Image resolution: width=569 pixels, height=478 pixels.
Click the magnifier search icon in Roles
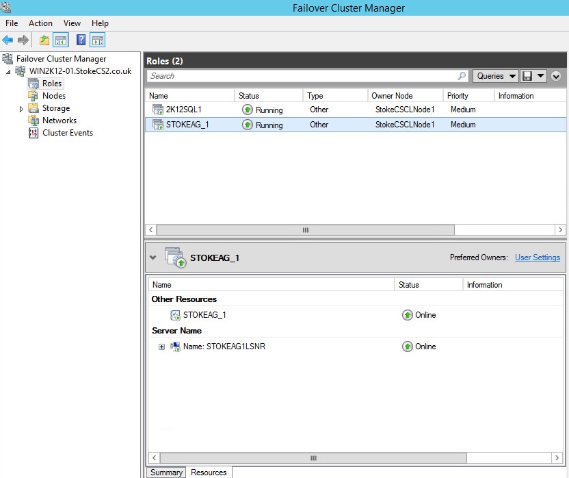coord(462,76)
